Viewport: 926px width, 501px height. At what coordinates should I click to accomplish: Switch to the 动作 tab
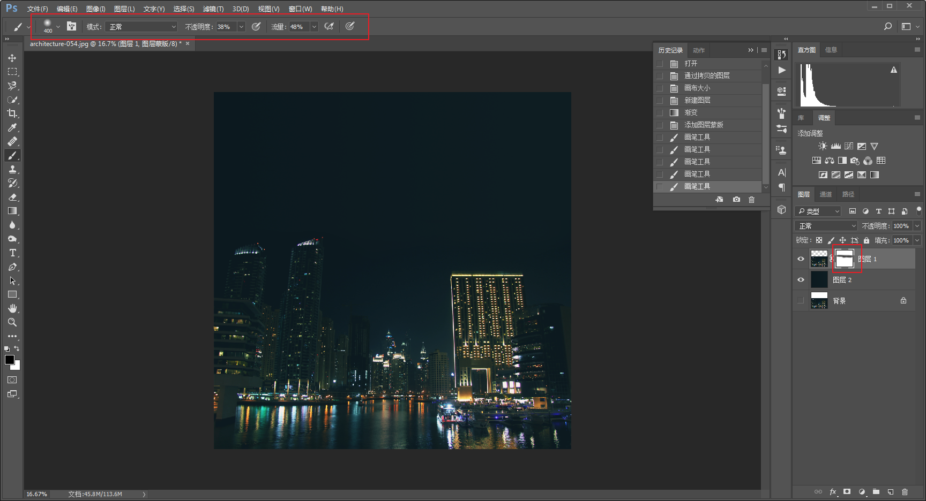(x=699, y=50)
